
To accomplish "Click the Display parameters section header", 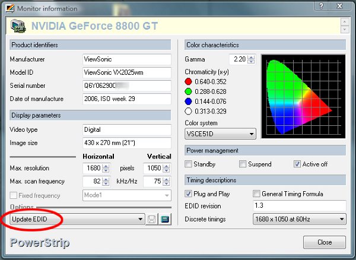I will 90,115.
